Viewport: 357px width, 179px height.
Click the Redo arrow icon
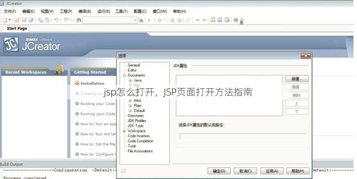coord(67,20)
